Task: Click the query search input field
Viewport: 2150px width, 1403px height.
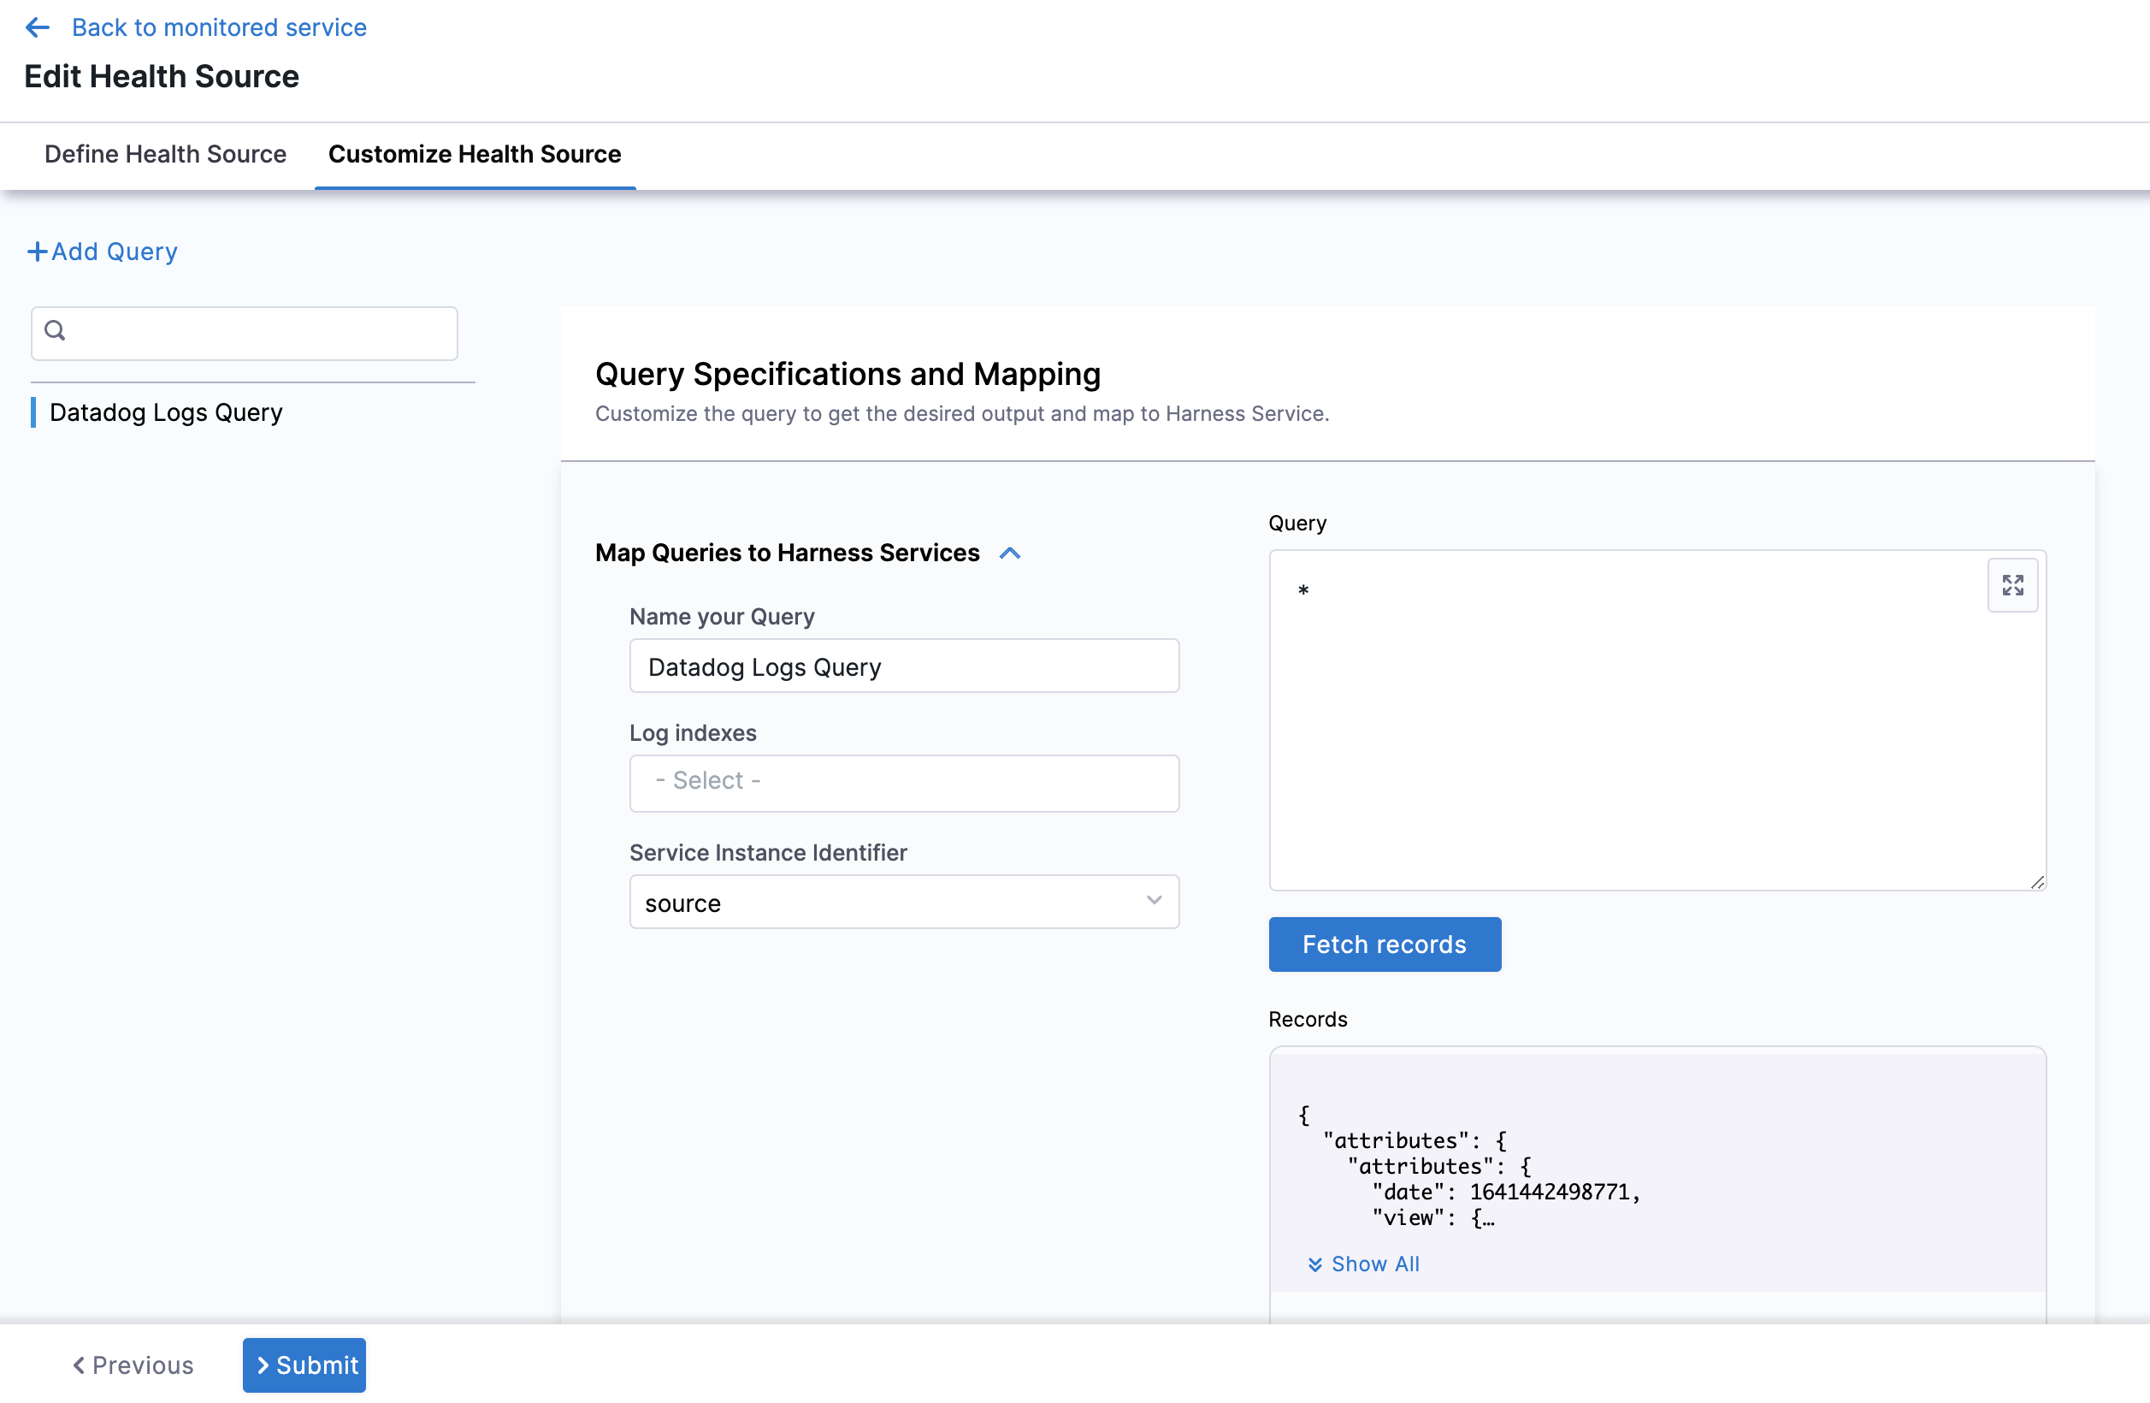Action: 257,333
